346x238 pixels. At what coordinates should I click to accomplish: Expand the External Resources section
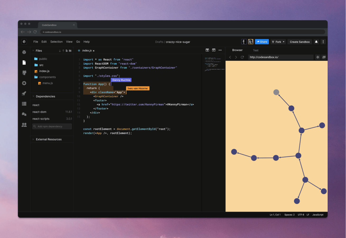(33, 139)
